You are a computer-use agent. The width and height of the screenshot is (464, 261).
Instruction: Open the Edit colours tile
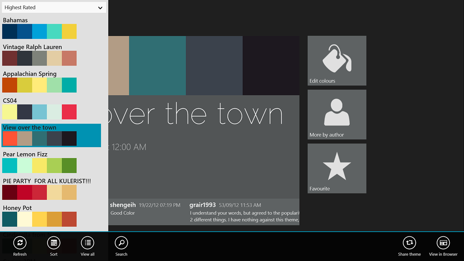pyautogui.click(x=336, y=61)
